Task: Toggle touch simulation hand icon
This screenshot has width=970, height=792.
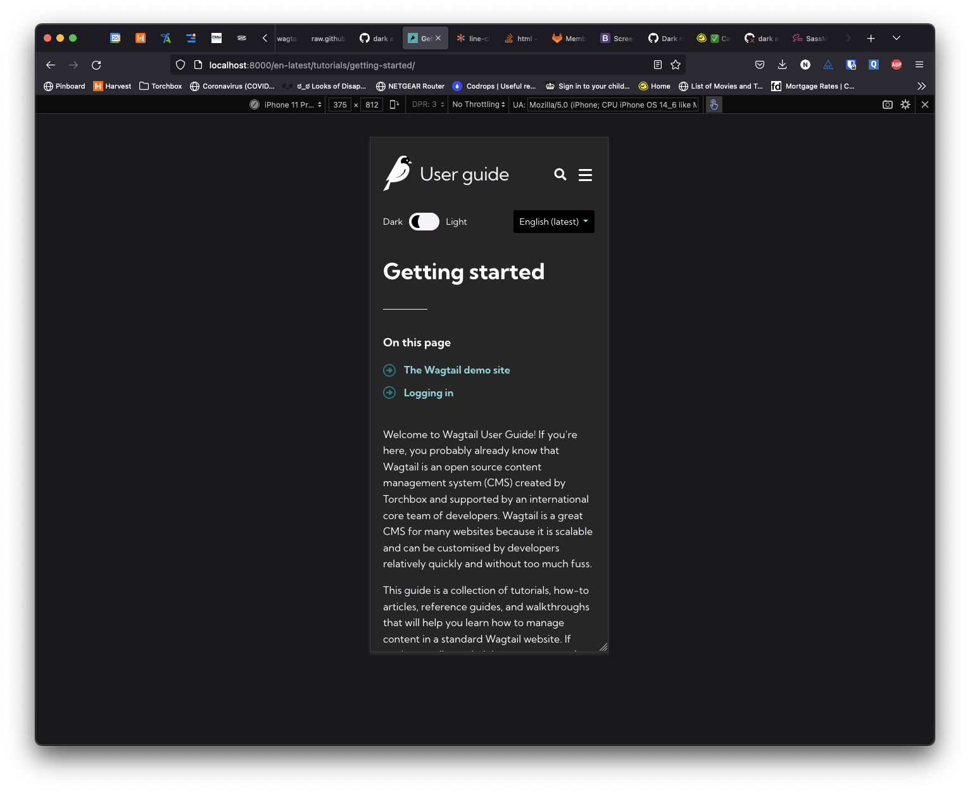Action: coord(714,104)
